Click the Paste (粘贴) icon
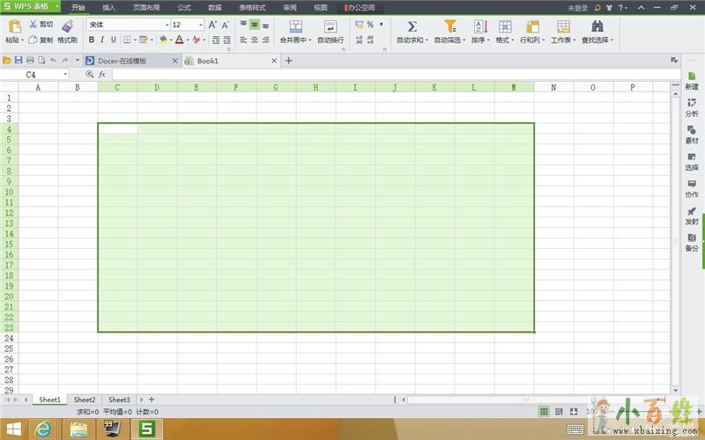 (x=14, y=28)
